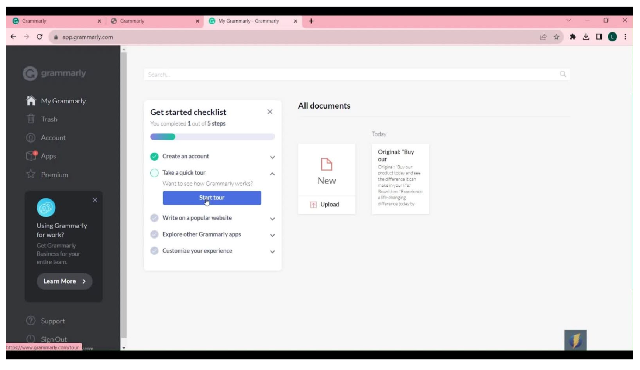Bookmark this page with star icon
The height and width of the screenshot is (370, 640).
(557, 37)
